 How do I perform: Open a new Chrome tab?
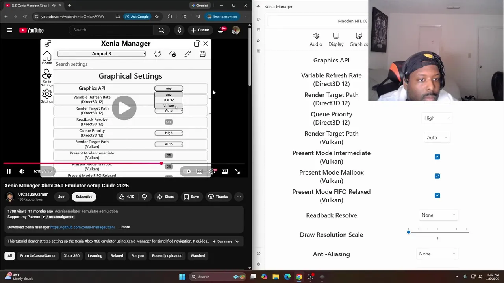coord(69,6)
